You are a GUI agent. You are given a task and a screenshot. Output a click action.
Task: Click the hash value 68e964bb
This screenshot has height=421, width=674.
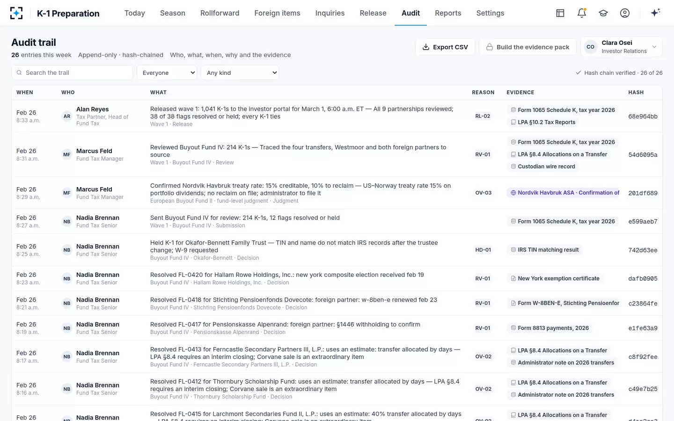(x=643, y=116)
